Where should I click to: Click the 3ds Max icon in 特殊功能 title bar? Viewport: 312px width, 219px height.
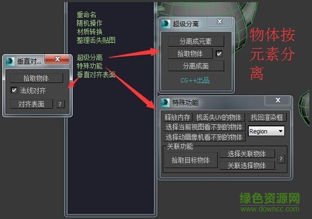click(165, 103)
